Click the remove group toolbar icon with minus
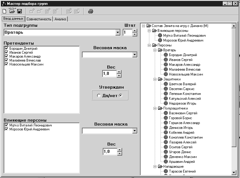Image resolution: width=240 pixels, height=178 pixels. coord(40,11)
